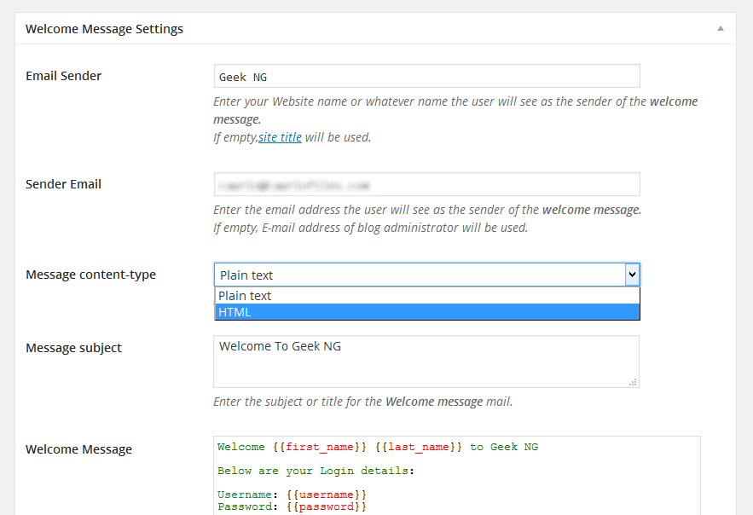Click the 'Enter the subject or title' hint text

[363, 402]
